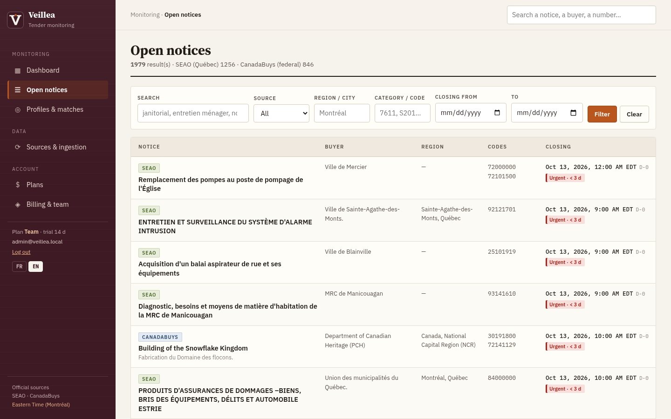Open Sources & ingestion page
Screen dimensions: 671x419
(58, 147)
